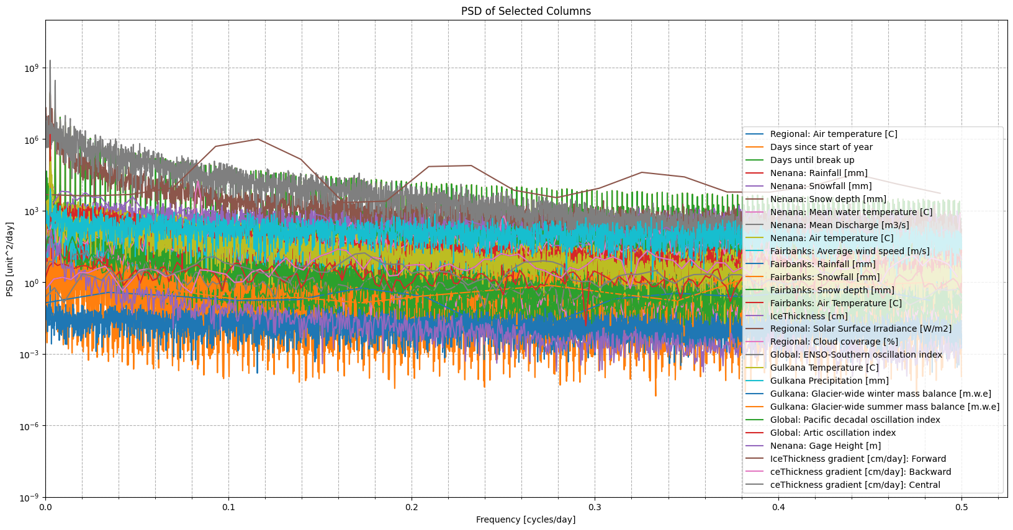Click the x-axis label 'Frequency [cycles/day]'
The image size is (1013, 530).
coord(526,519)
